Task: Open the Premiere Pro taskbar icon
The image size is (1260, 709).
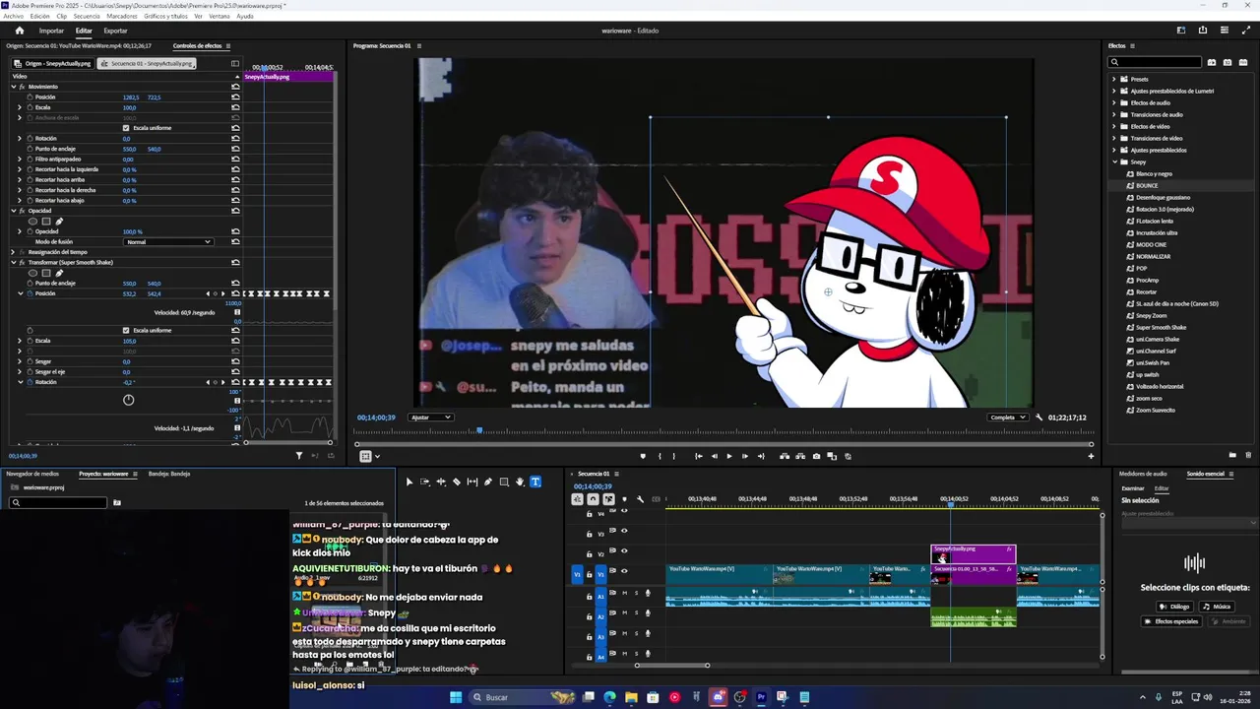Action: 761,697
